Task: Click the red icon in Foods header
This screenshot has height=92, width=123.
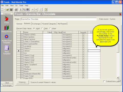Action: pos(120,14)
